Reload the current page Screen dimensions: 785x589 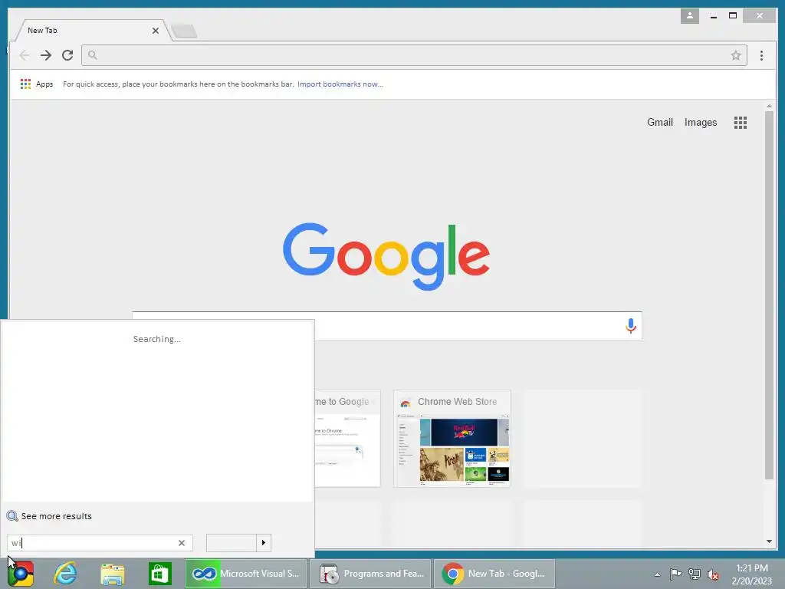click(x=67, y=55)
